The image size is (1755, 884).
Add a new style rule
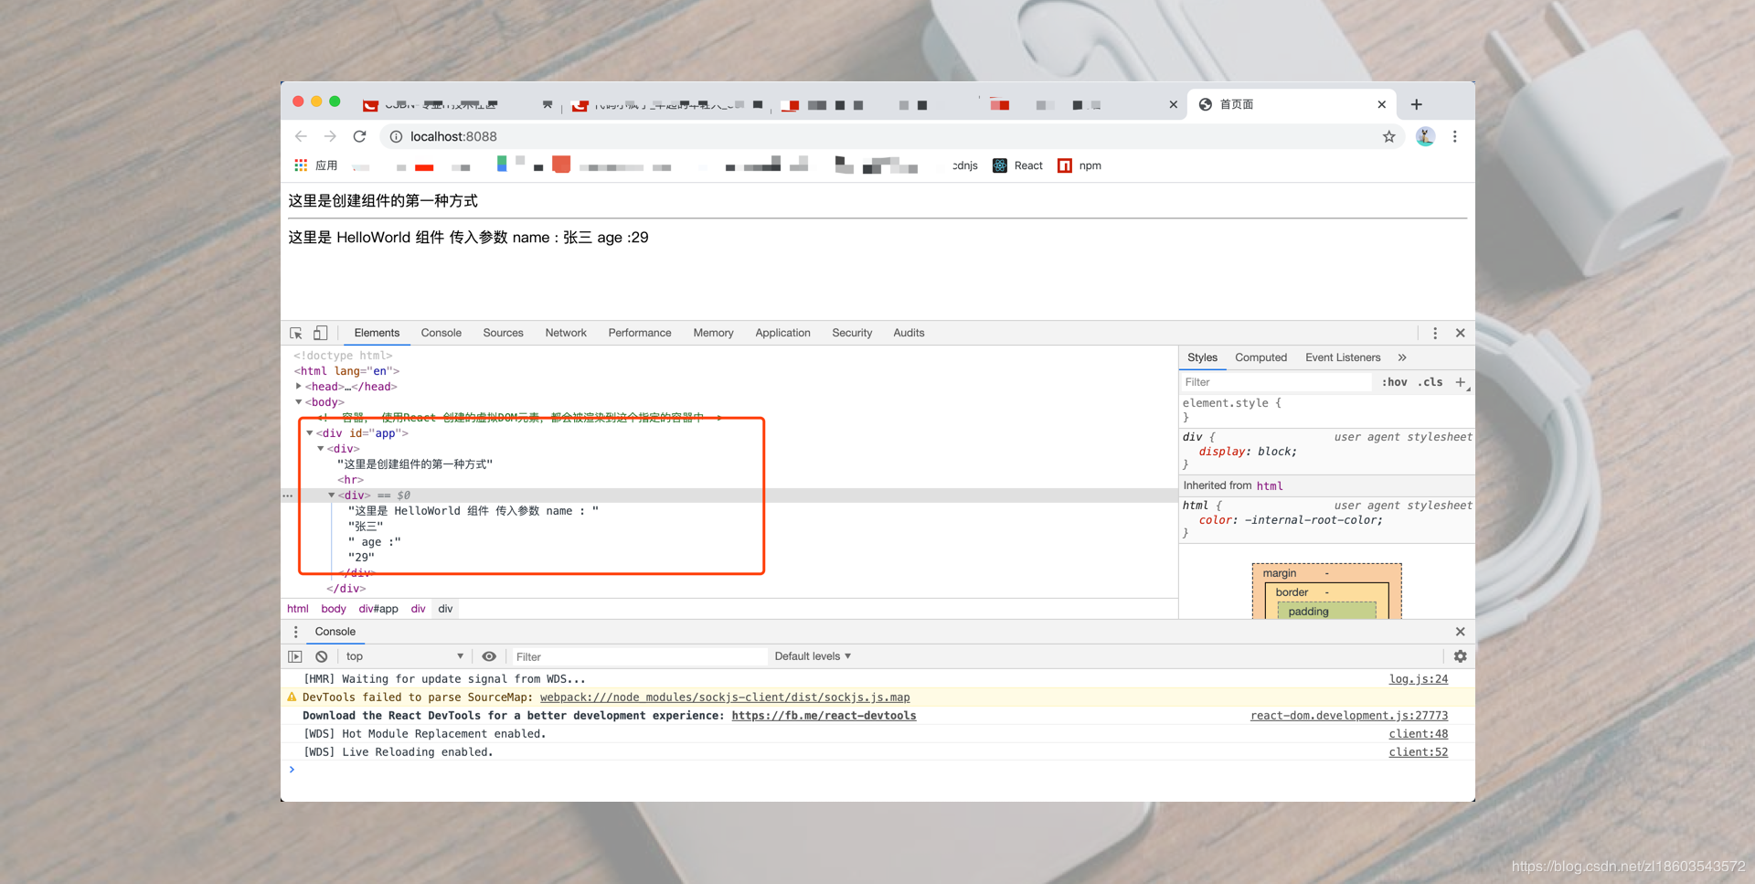1460,382
